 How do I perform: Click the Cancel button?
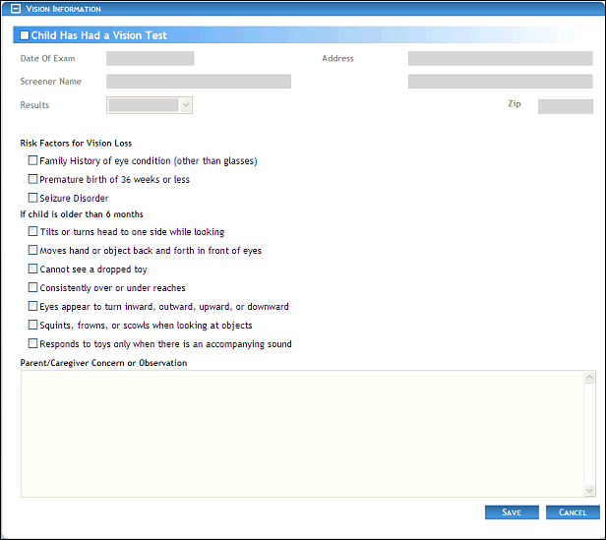click(572, 512)
